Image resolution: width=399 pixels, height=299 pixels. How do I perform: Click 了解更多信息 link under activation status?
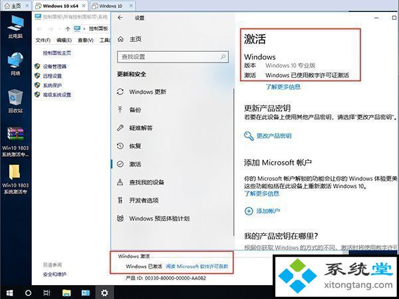tap(283, 87)
